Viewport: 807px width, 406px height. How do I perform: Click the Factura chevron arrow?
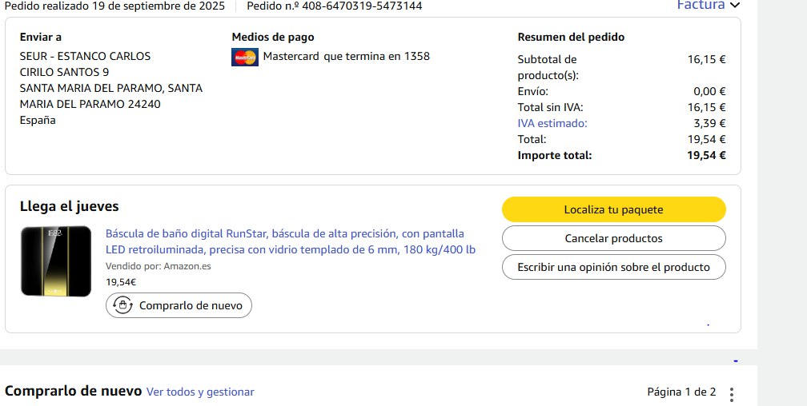(735, 5)
